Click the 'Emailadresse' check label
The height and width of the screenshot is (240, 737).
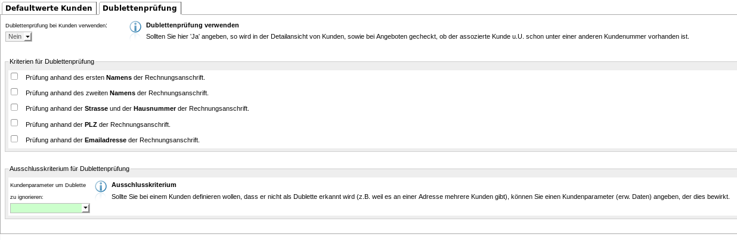(112, 140)
